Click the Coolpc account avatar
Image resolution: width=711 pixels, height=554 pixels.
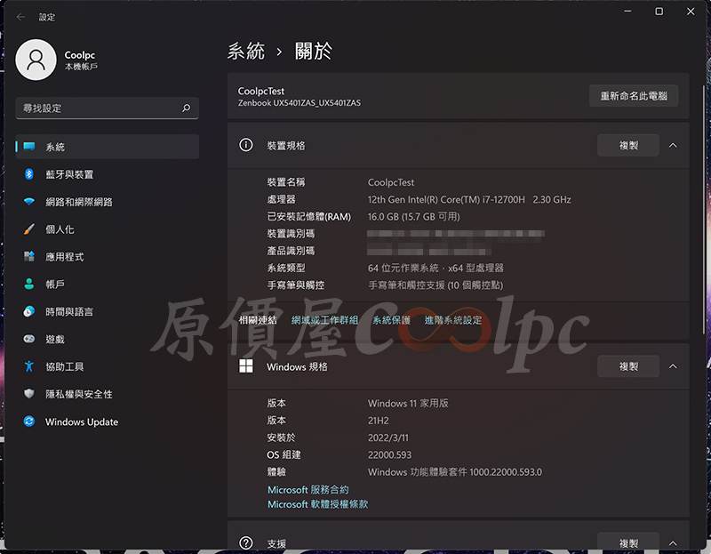pyautogui.click(x=36, y=60)
